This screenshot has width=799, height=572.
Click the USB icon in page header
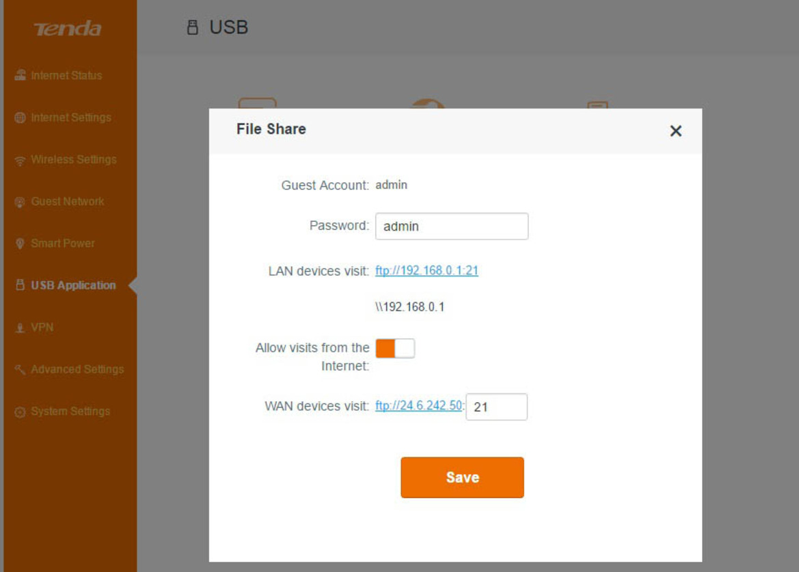coord(193,27)
